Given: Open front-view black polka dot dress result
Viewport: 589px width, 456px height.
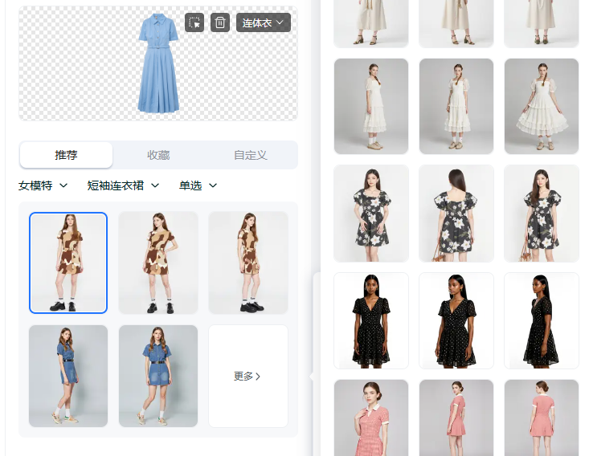Looking at the screenshot, I should tap(371, 320).
